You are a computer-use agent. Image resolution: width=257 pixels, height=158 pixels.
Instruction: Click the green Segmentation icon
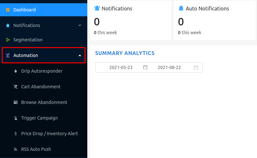click(8, 40)
